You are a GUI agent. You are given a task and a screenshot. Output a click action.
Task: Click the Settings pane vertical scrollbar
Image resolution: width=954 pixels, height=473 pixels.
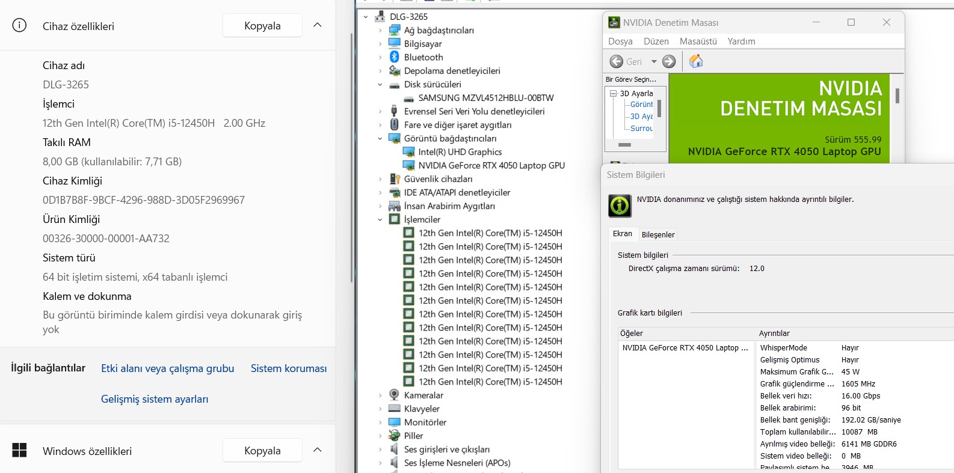(x=352, y=157)
